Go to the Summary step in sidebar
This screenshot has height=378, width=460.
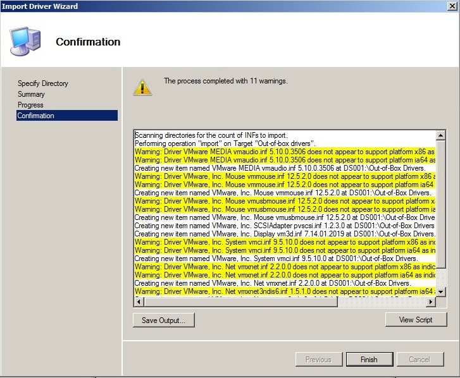31,94
